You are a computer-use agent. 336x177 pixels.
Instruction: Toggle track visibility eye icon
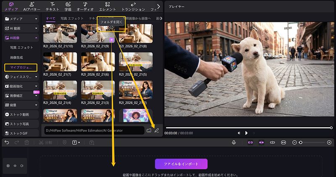point(15,166)
